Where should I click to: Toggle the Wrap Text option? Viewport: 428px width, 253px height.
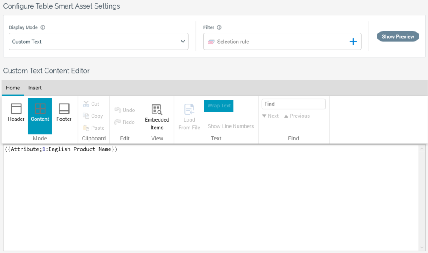[219, 106]
